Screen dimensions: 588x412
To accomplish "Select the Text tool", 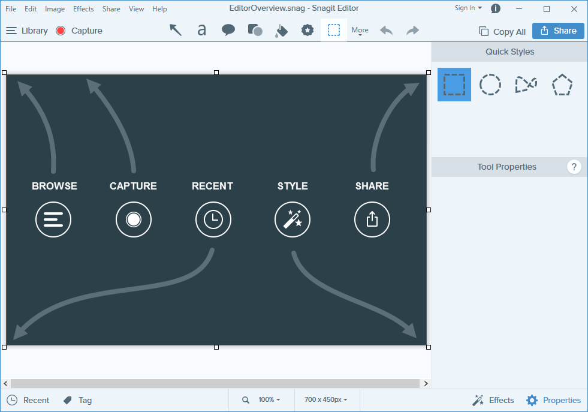I will [x=202, y=30].
